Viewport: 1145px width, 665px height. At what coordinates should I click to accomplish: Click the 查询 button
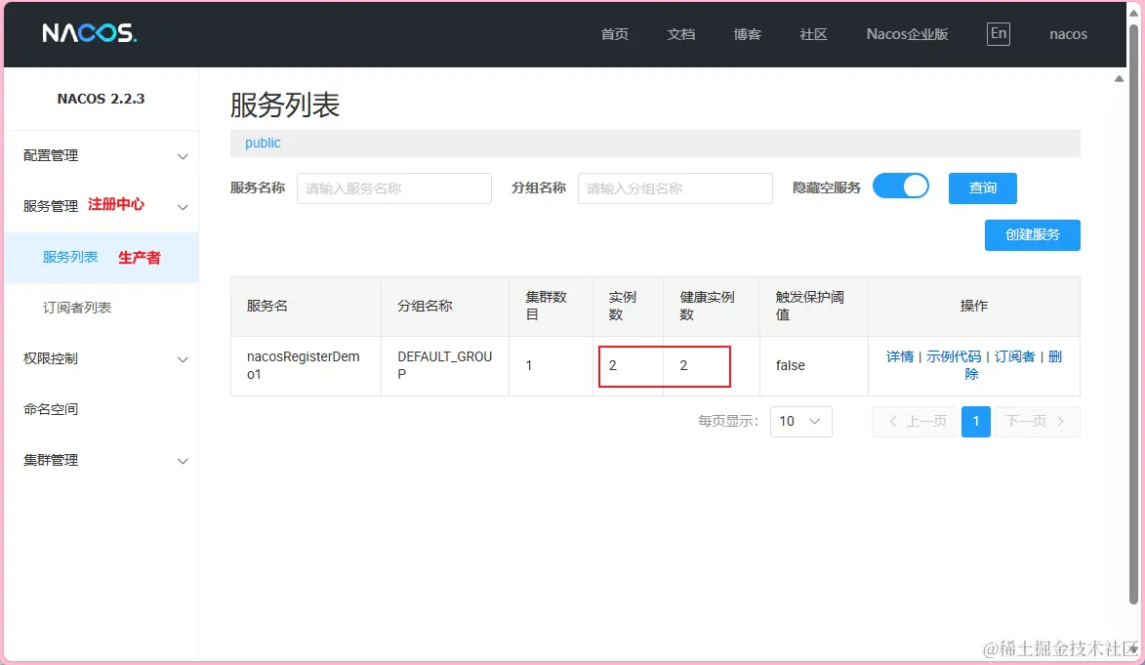pyautogui.click(x=983, y=188)
